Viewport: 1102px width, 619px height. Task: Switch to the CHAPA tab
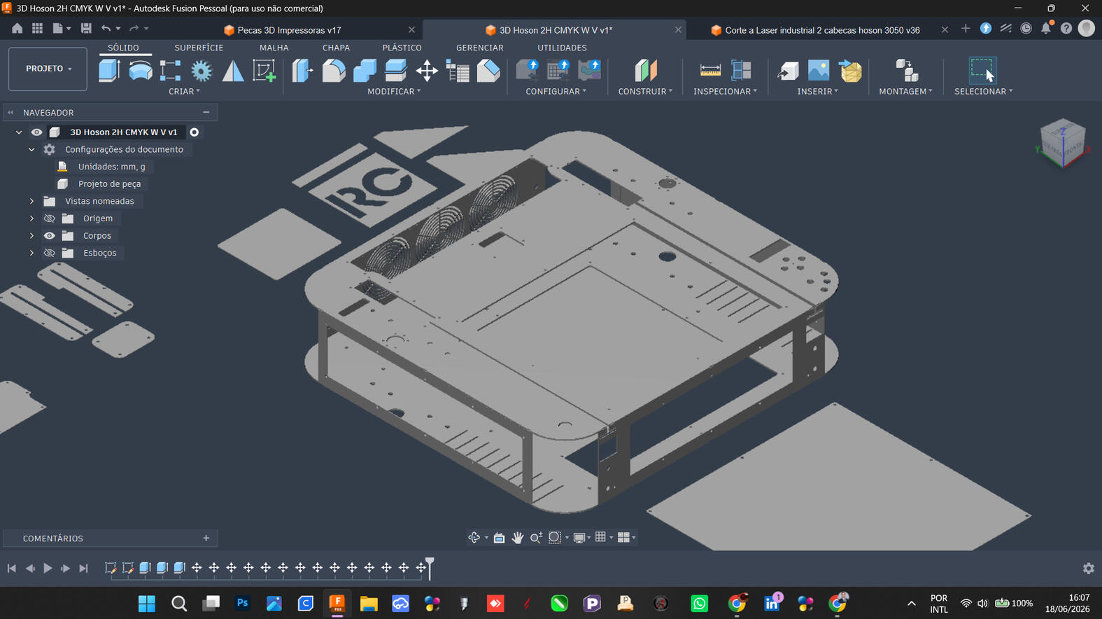tap(336, 48)
